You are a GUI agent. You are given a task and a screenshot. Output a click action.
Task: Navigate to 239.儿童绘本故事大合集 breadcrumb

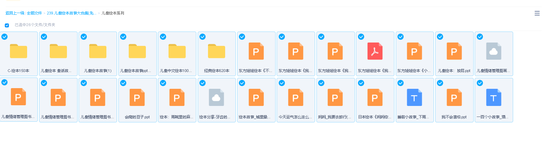point(71,13)
